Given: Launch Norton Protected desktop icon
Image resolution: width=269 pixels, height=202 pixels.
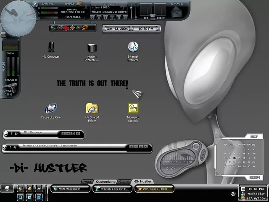Looking at the screenshot, I should coord(92,48).
